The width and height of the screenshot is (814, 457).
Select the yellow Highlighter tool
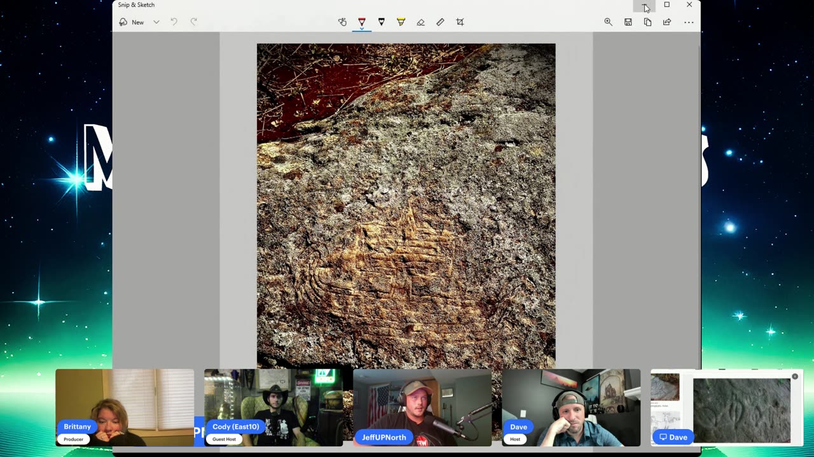(401, 22)
